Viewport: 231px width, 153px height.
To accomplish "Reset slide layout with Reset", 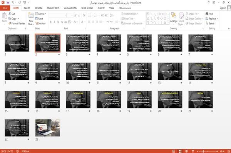I will pos(39,18).
